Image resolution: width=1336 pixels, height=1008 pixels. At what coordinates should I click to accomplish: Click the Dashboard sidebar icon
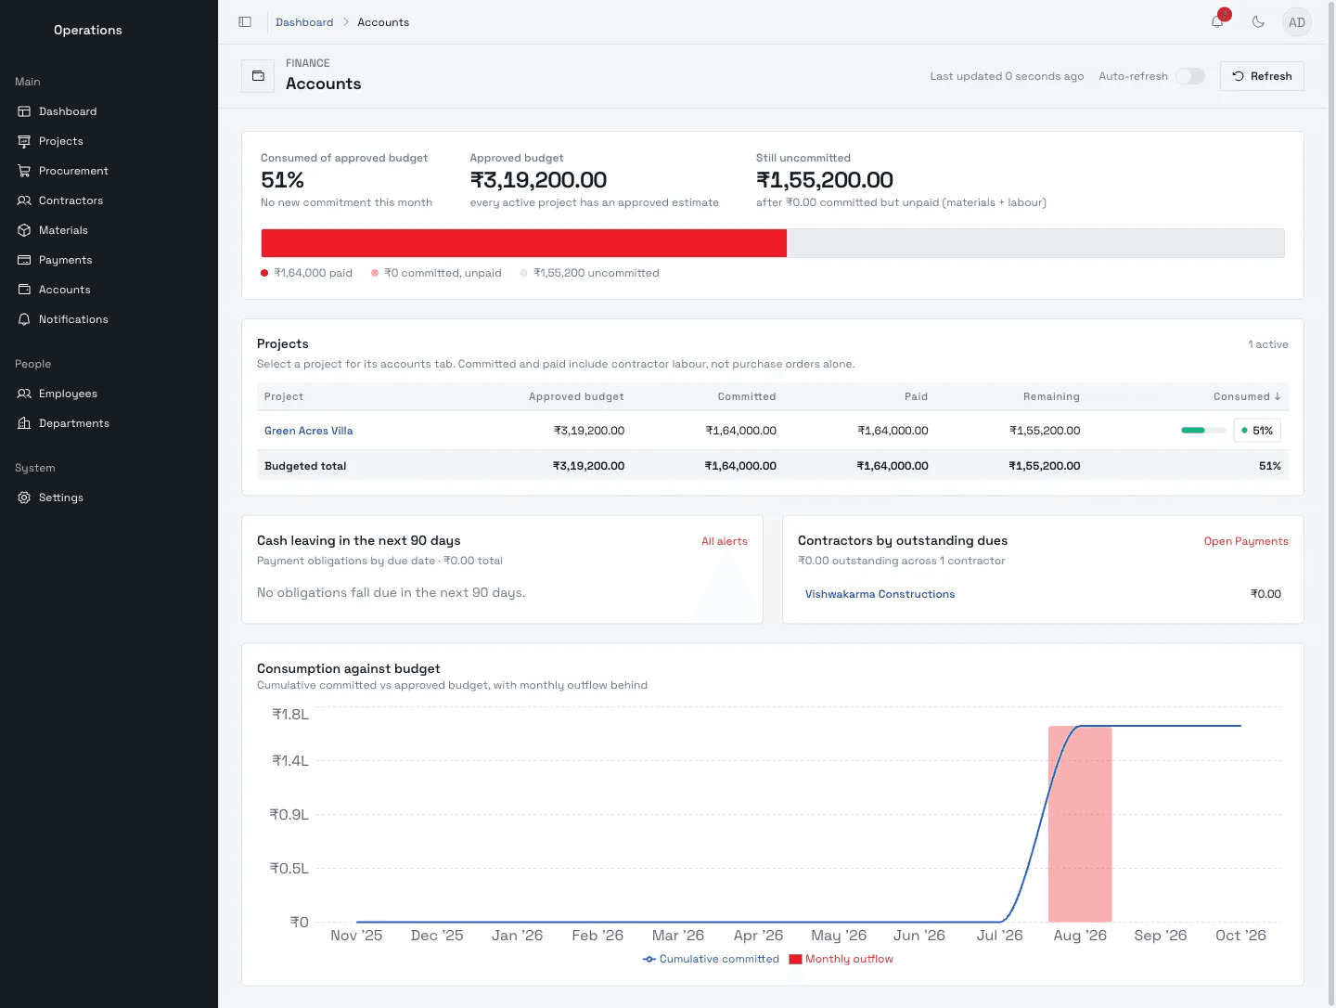pos(24,111)
